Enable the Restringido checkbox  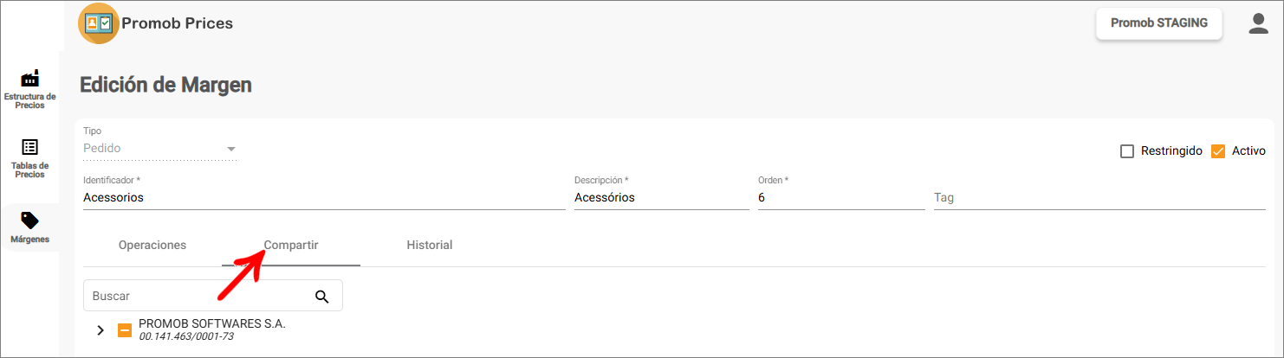tap(1127, 151)
